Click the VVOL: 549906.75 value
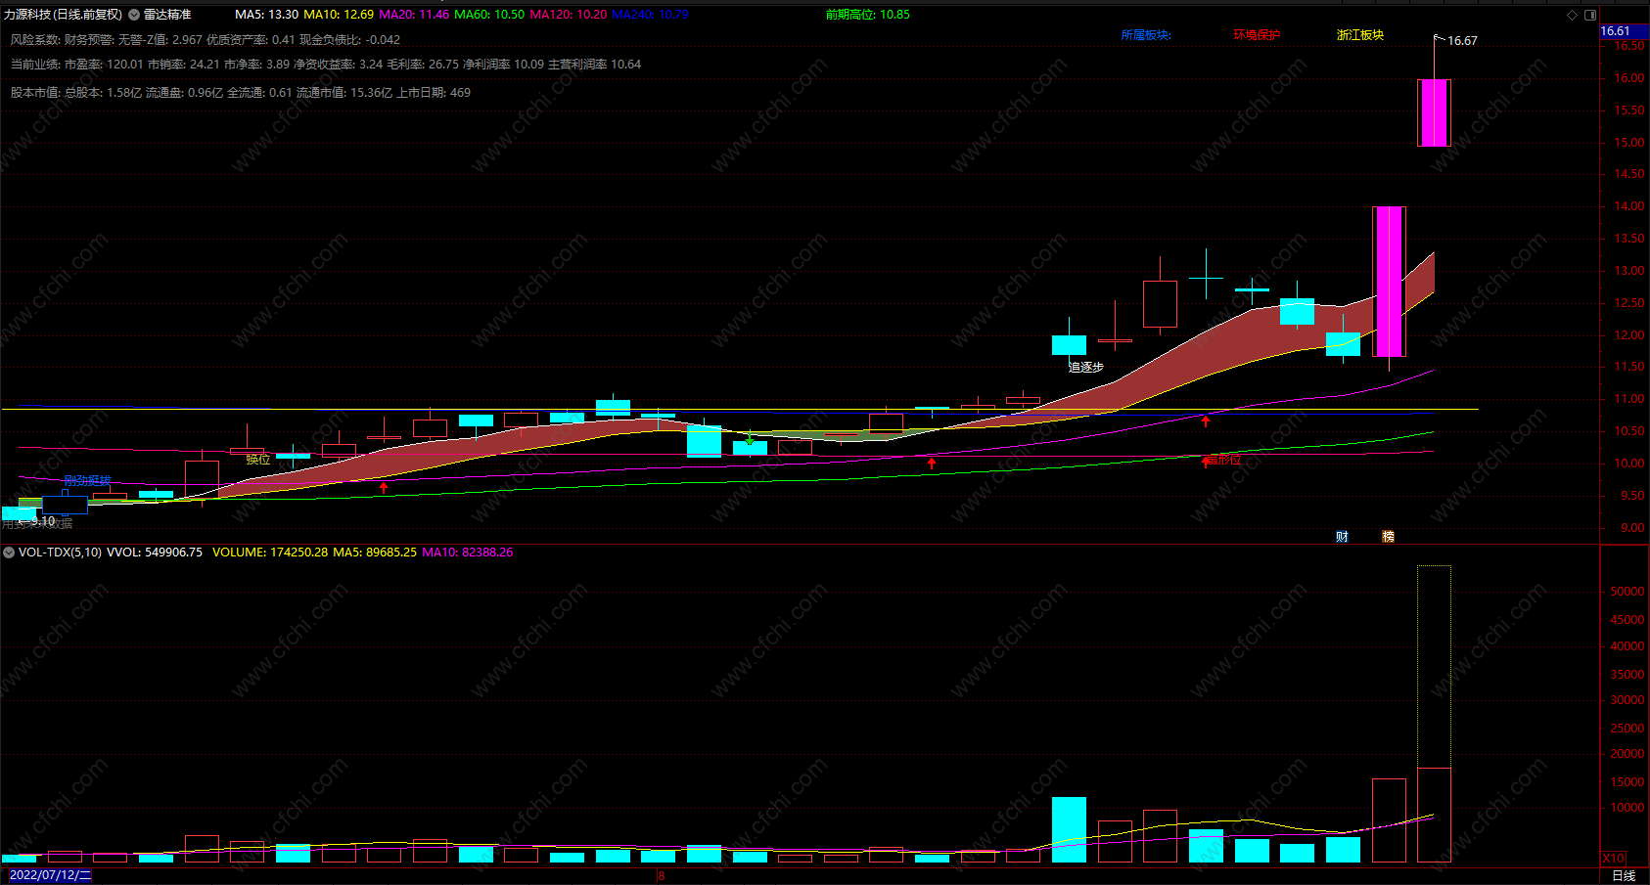Viewport: 1650px width, 885px height. 155,553
